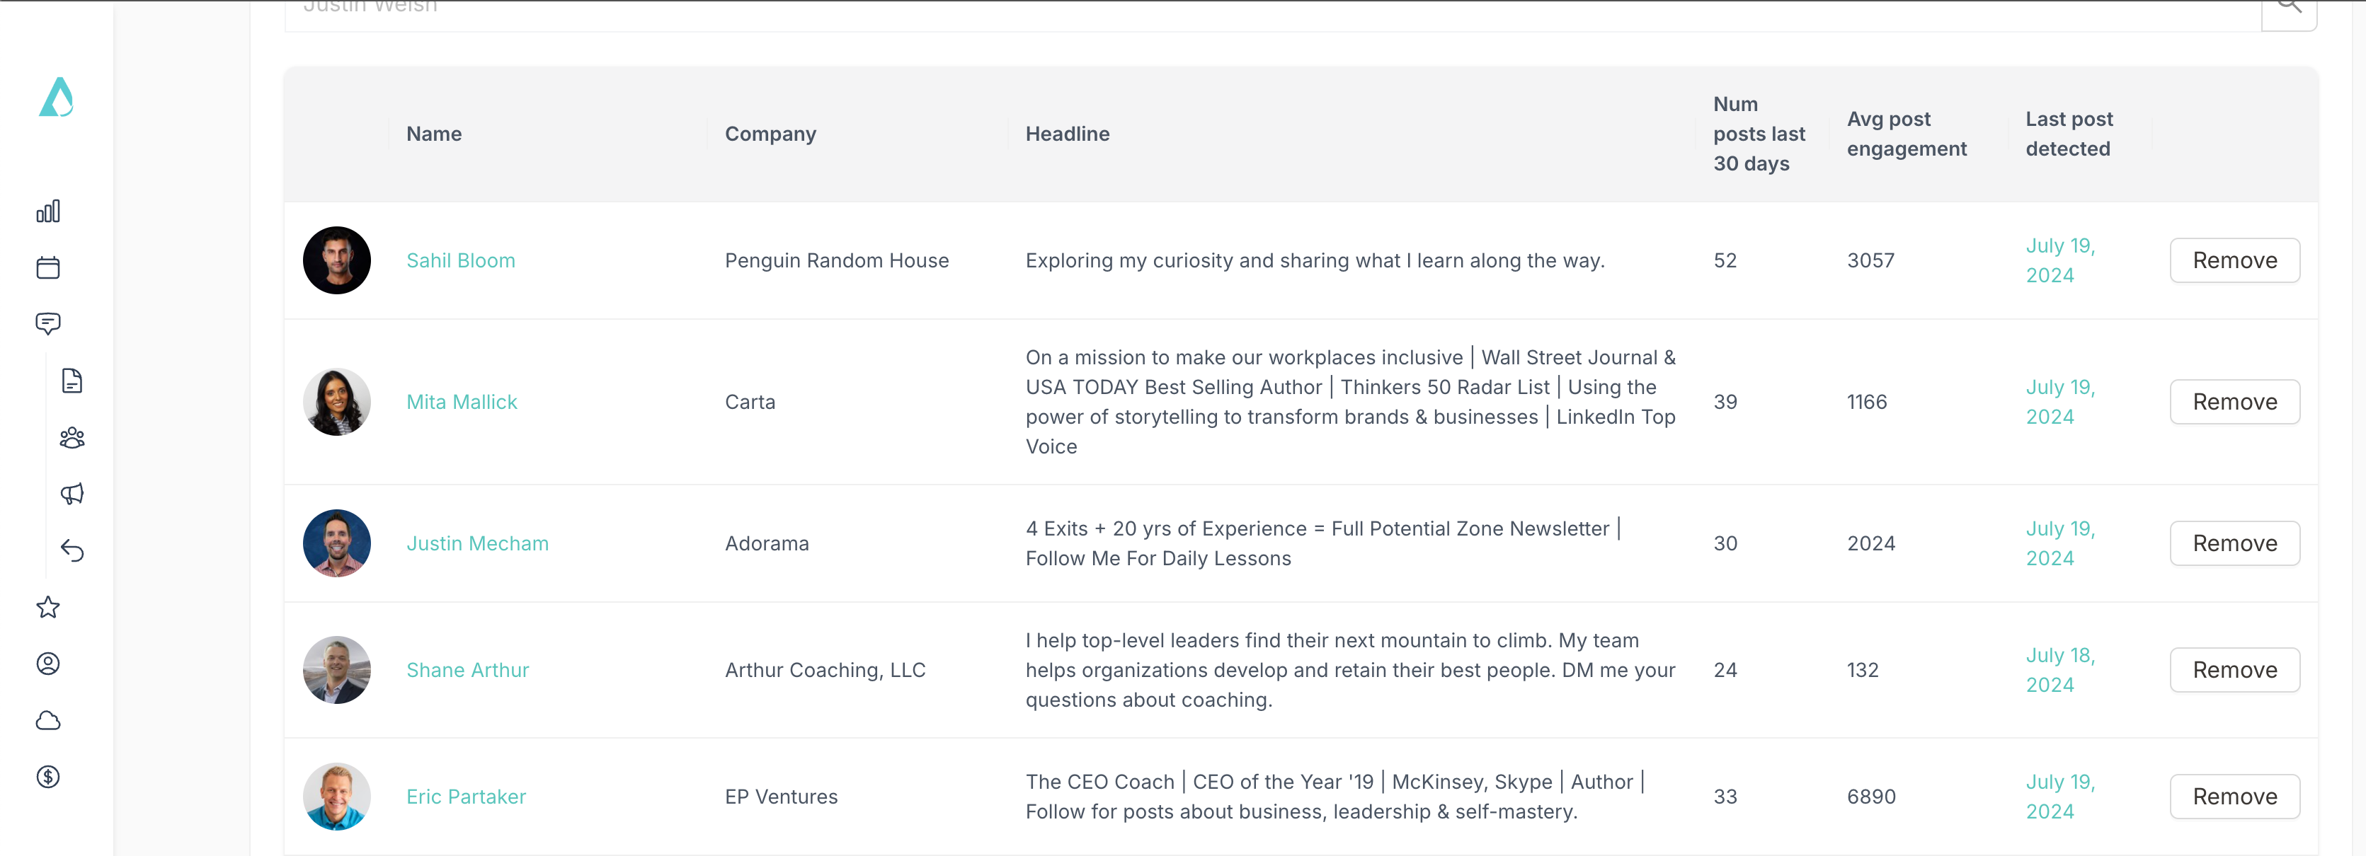Open Mita Mallick's profile link

tap(462, 402)
